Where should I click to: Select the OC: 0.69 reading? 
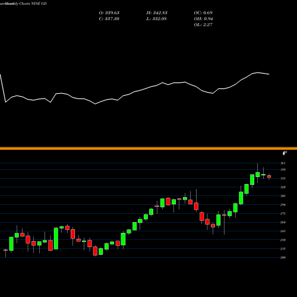click(203, 13)
